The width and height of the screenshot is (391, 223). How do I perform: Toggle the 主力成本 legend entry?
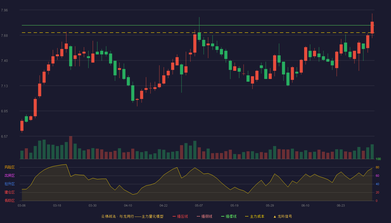[x=255, y=216]
